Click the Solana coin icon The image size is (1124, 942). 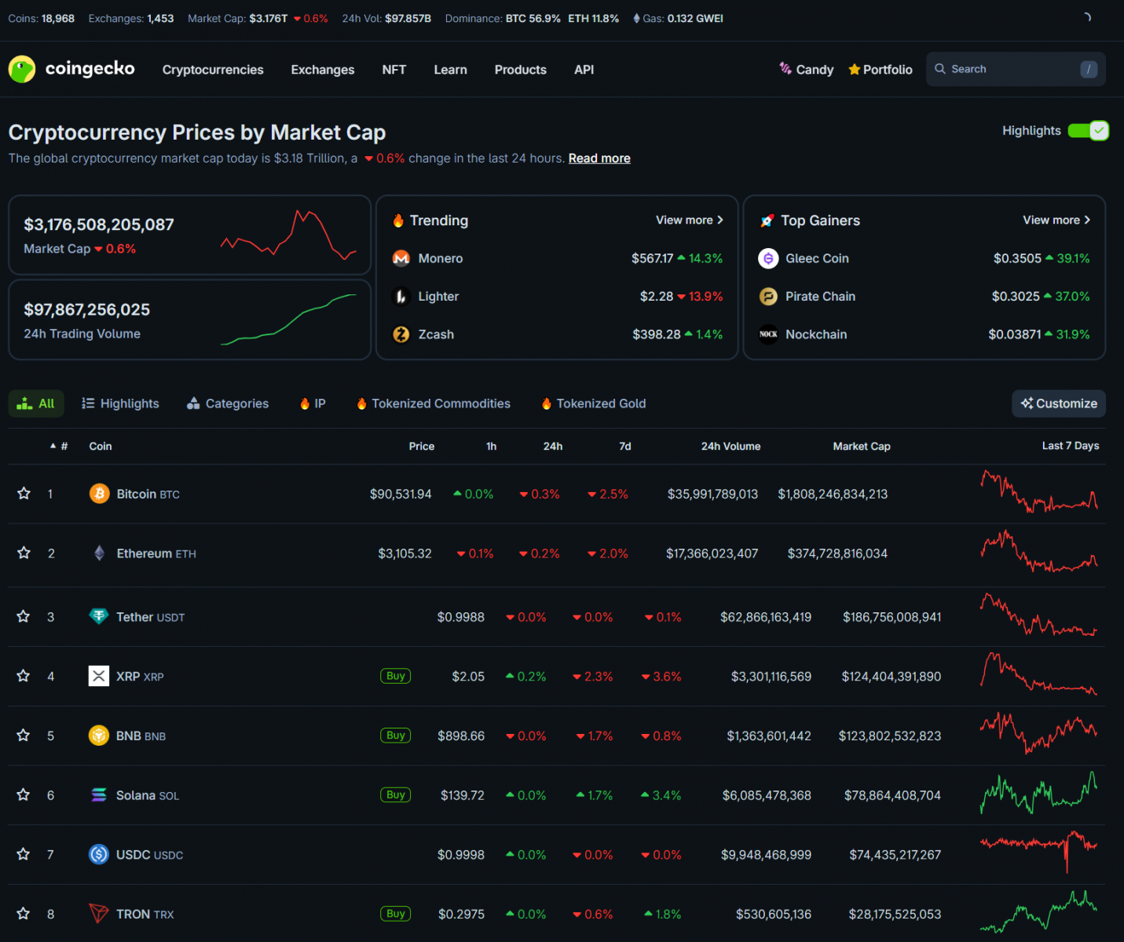(99, 795)
